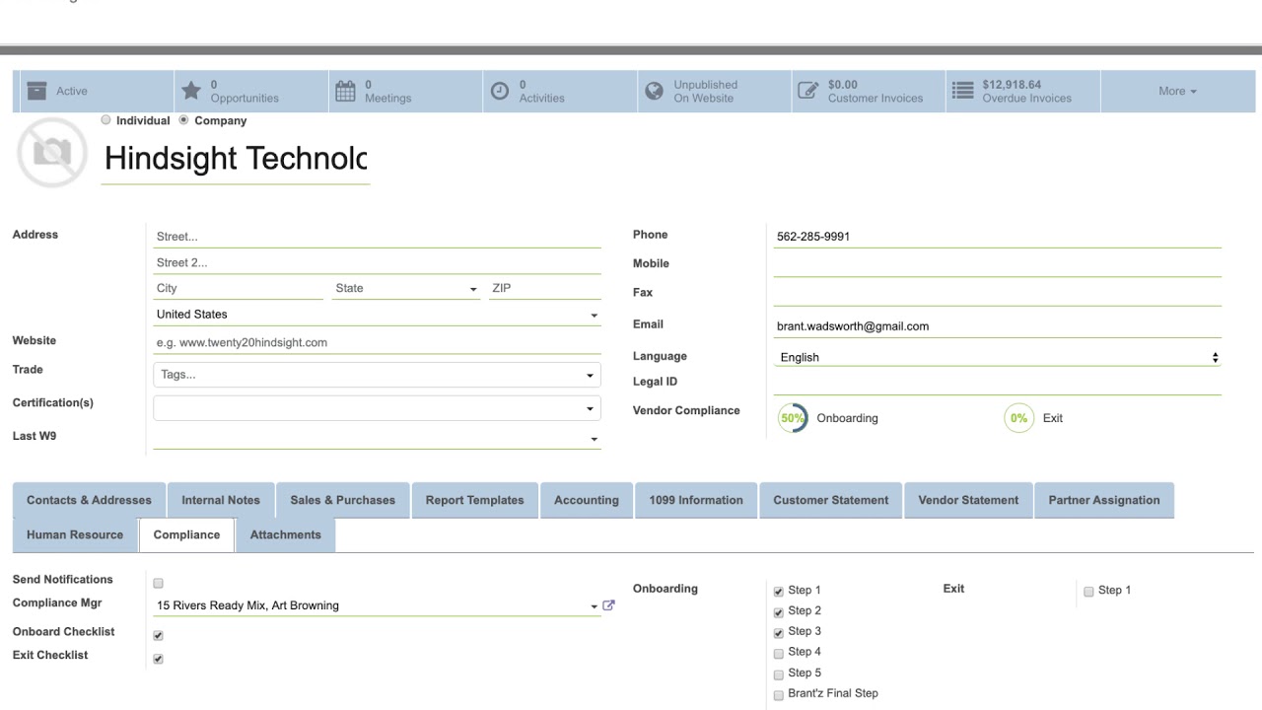Click the company name field Hindsight Technolc
This screenshot has height=710, width=1262.
(x=236, y=158)
